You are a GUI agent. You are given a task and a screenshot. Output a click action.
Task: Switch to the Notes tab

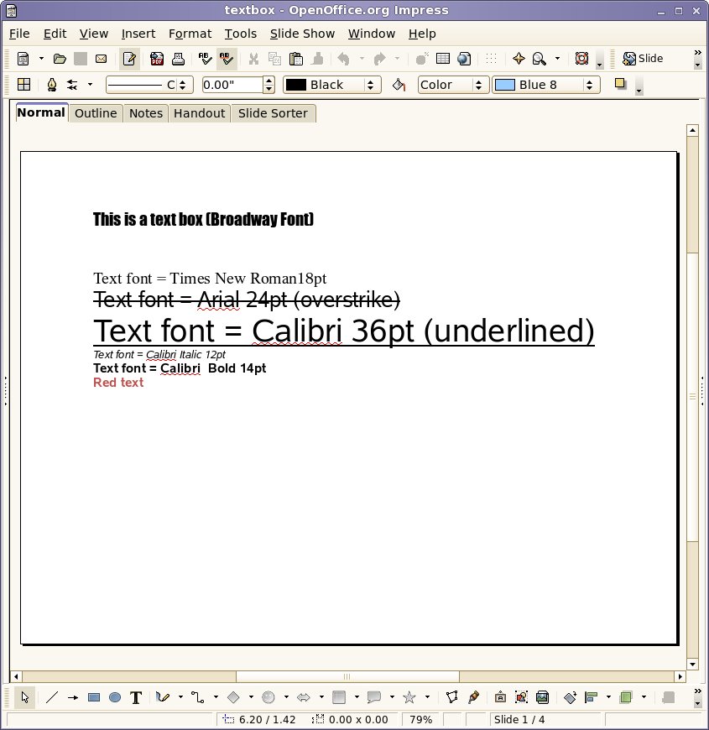point(146,113)
